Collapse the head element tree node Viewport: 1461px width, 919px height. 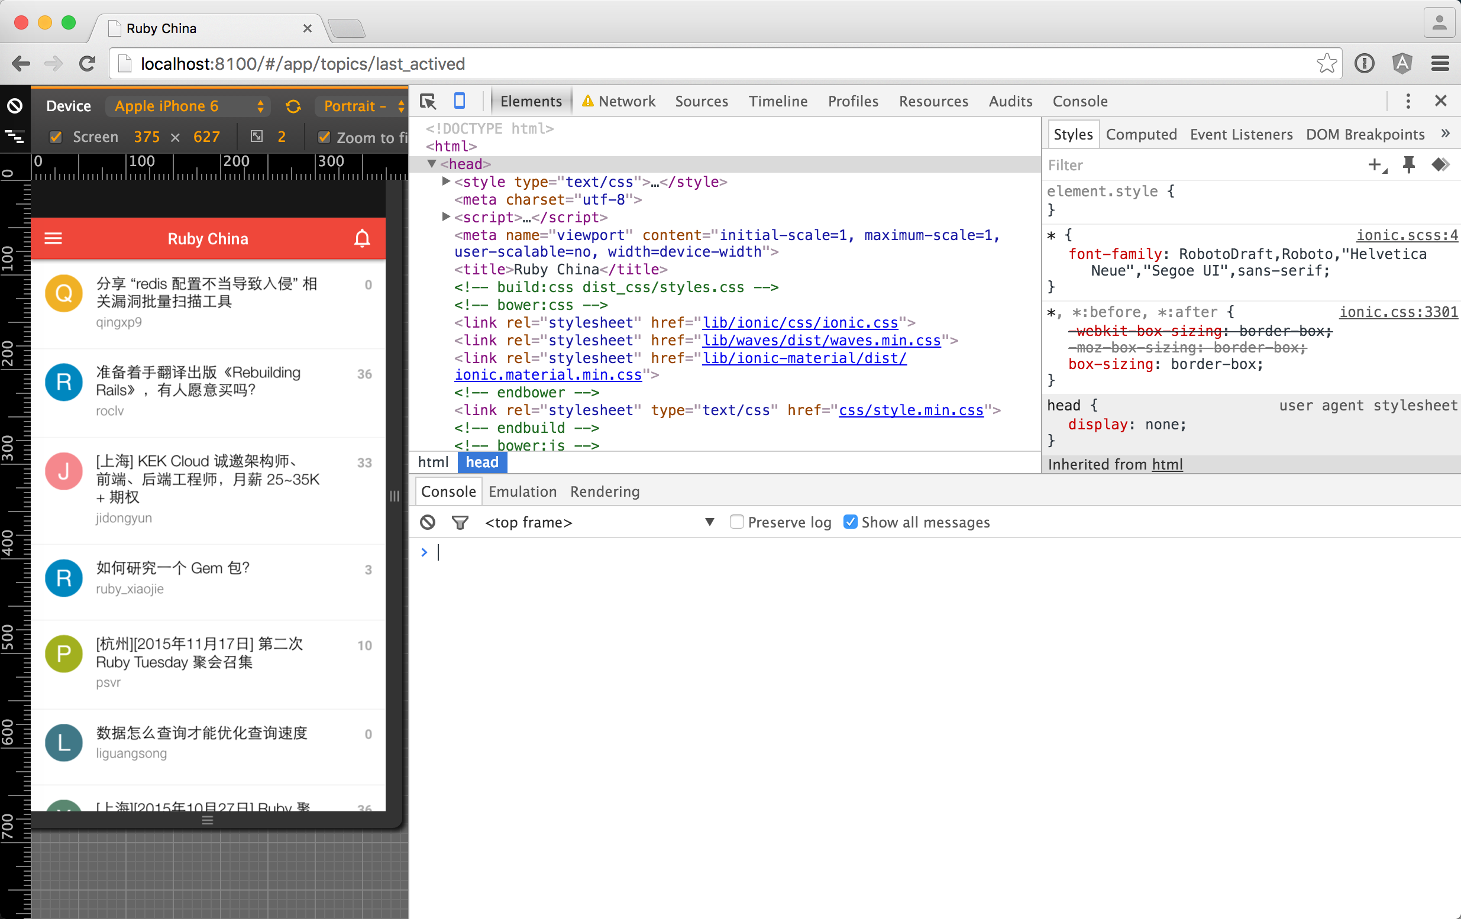pos(431,164)
